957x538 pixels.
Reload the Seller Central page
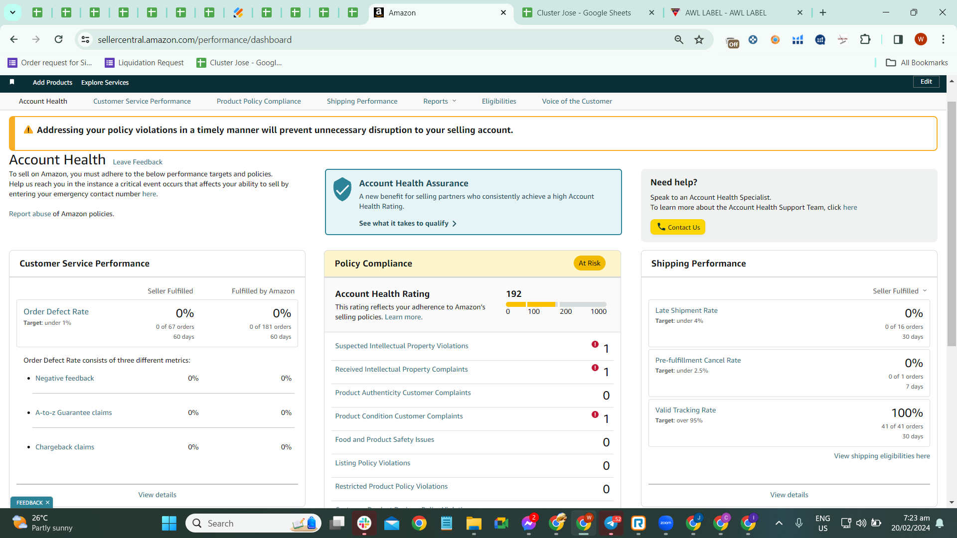[x=59, y=39]
